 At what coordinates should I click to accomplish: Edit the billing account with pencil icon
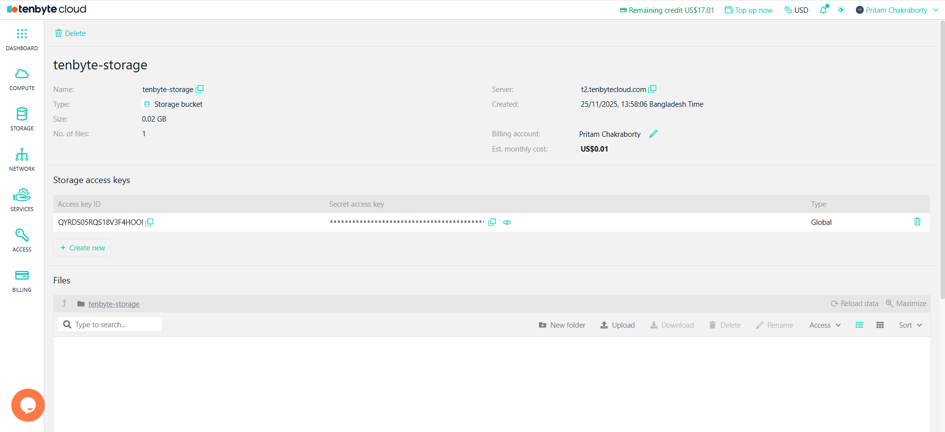653,134
